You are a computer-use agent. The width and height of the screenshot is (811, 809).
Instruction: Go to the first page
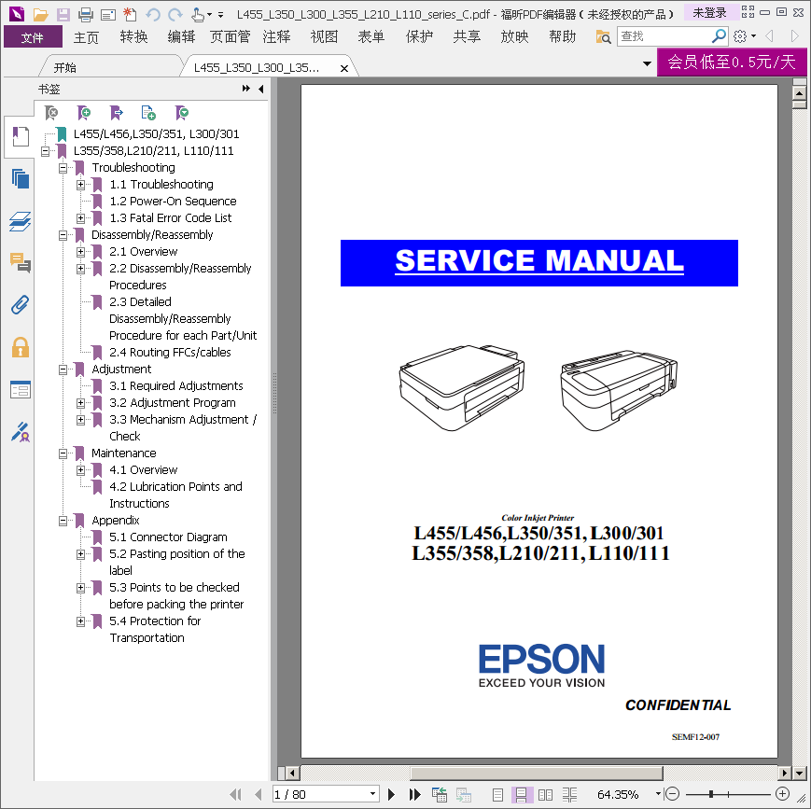[236, 794]
